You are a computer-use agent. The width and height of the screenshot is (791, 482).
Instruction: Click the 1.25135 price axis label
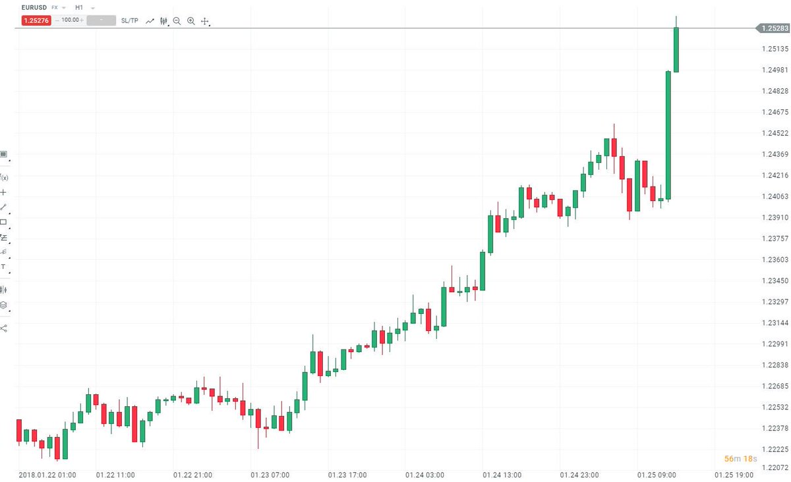point(776,49)
